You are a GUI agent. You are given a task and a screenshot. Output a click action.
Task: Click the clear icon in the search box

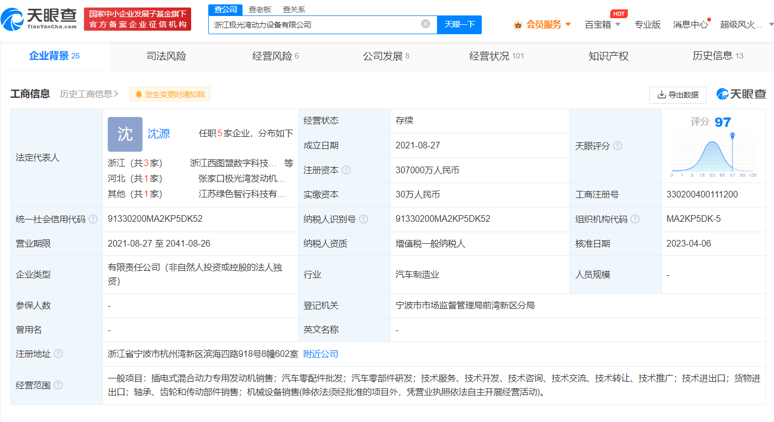click(425, 24)
